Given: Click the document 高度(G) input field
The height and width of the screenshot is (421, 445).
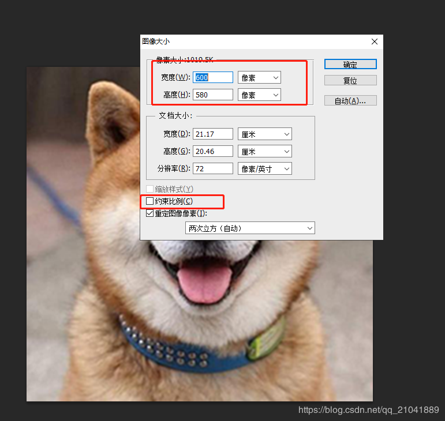Looking at the screenshot, I should (213, 151).
